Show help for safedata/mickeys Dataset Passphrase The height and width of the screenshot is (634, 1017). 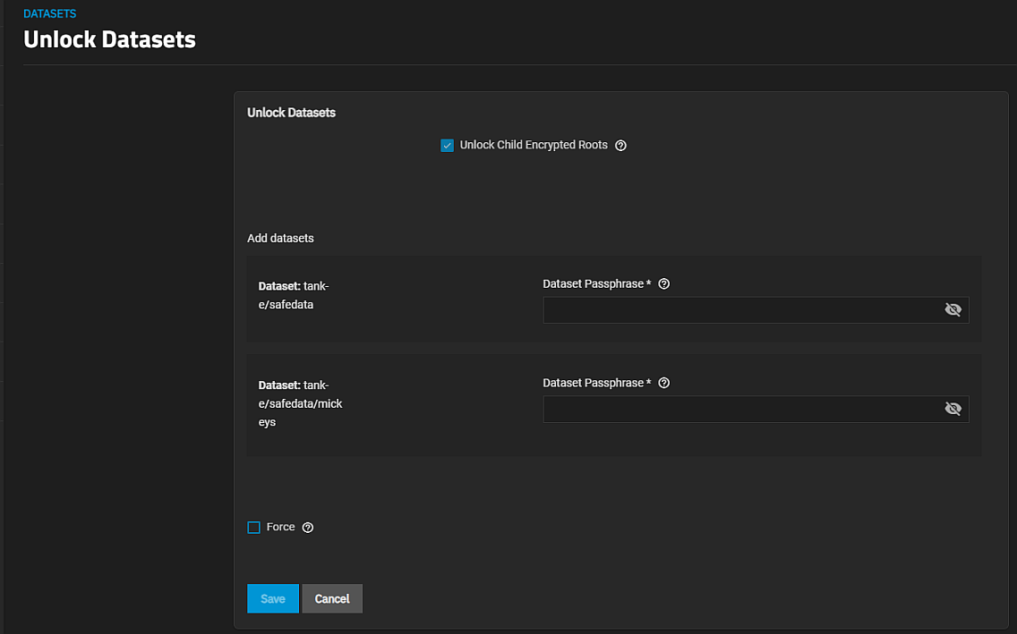click(664, 384)
